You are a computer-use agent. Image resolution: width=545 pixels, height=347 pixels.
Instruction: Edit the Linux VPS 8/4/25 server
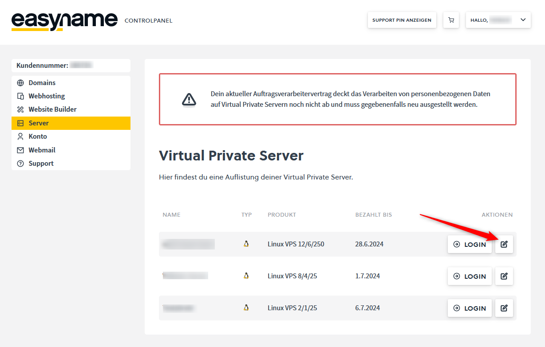click(504, 276)
